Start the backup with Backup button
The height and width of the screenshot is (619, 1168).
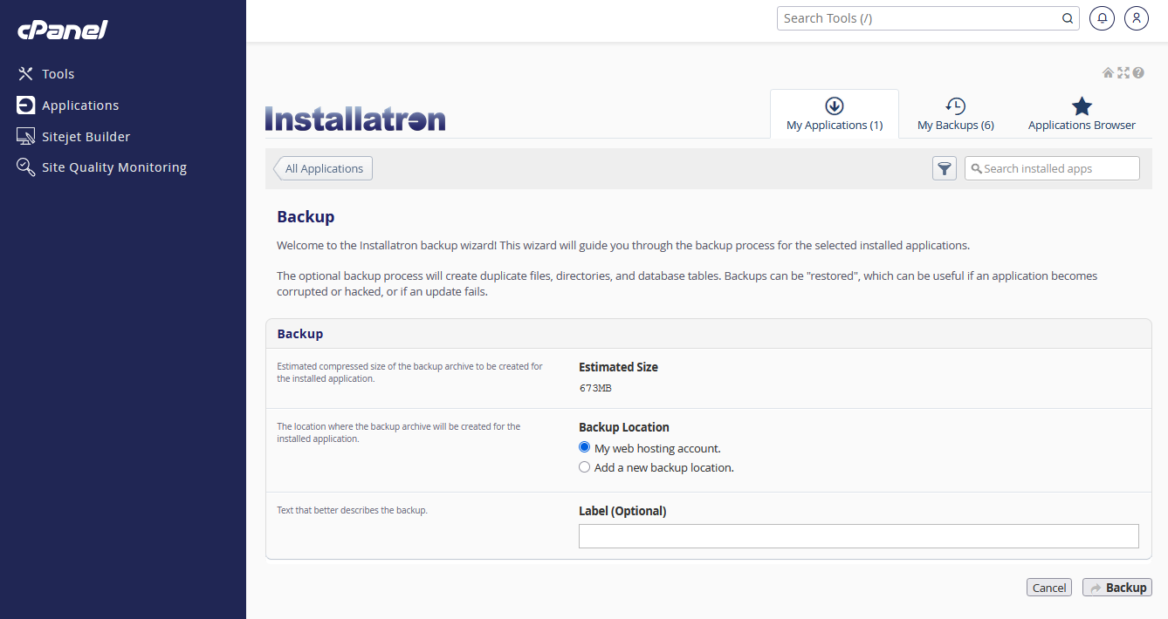pyautogui.click(x=1117, y=588)
